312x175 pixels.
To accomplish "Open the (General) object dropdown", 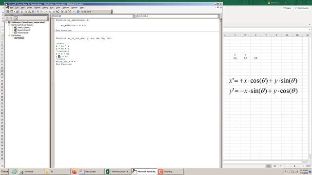I will pyautogui.click(x=134, y=16).
